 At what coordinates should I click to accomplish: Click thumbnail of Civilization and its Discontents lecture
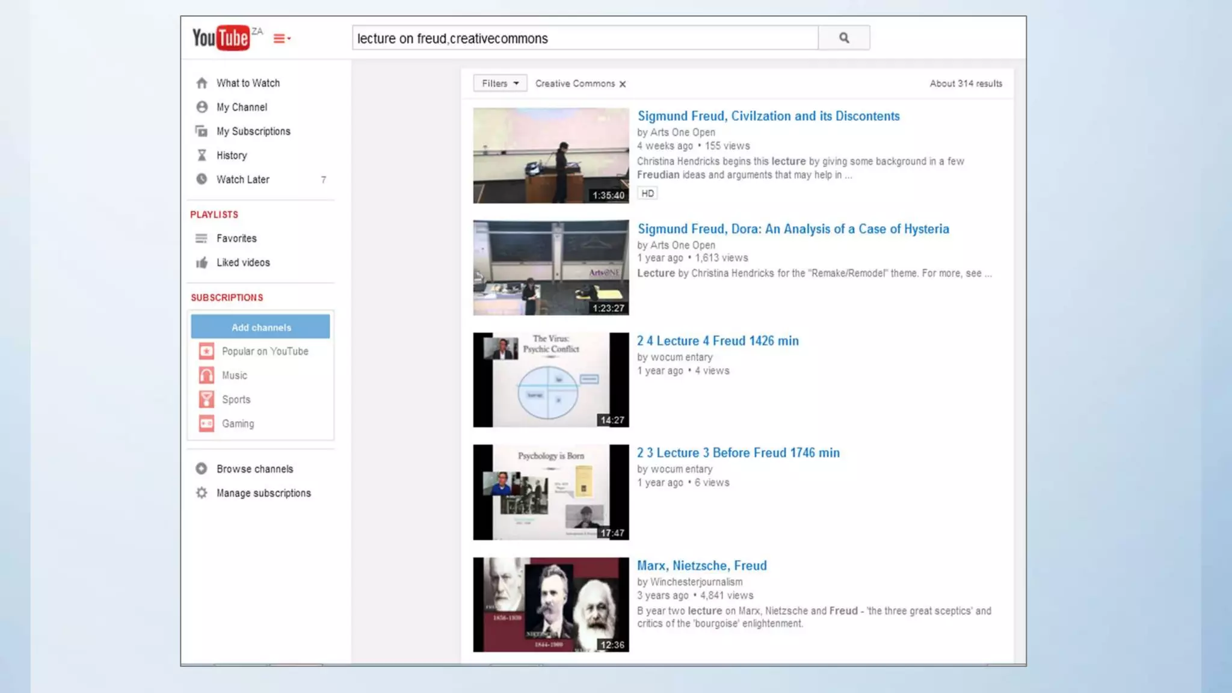[x=550, y=156]
